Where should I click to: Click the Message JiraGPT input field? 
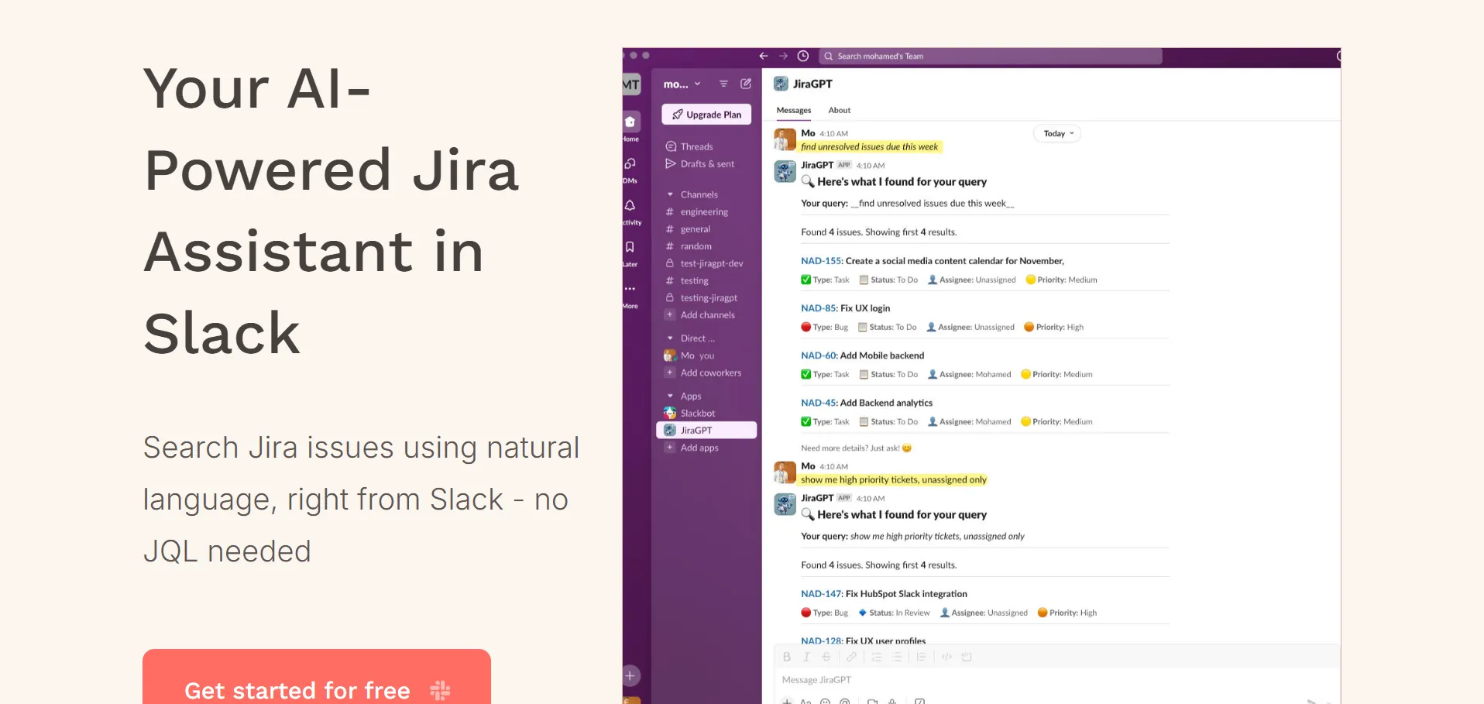1007,680
